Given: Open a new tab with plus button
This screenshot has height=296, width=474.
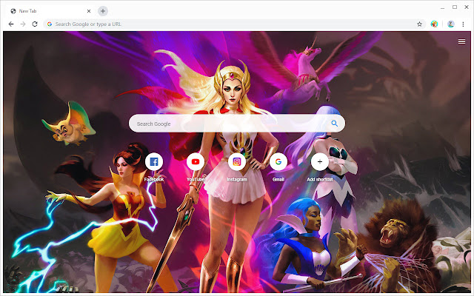Looking at the screenshot, I should [103, 11].
